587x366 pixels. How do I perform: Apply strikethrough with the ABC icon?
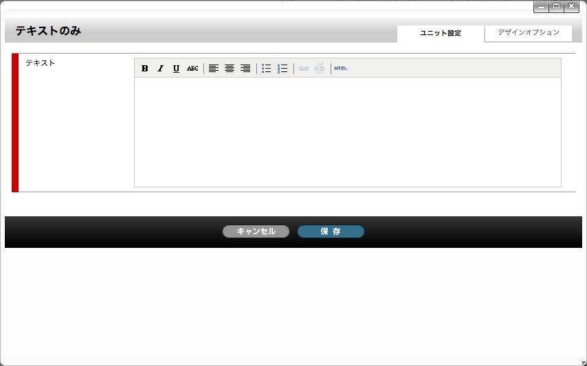(192, 69)
